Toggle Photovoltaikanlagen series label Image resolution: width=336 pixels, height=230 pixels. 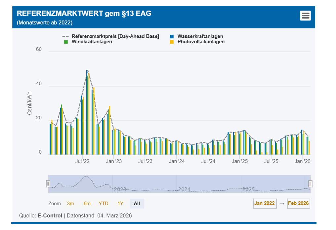[201, 42]
